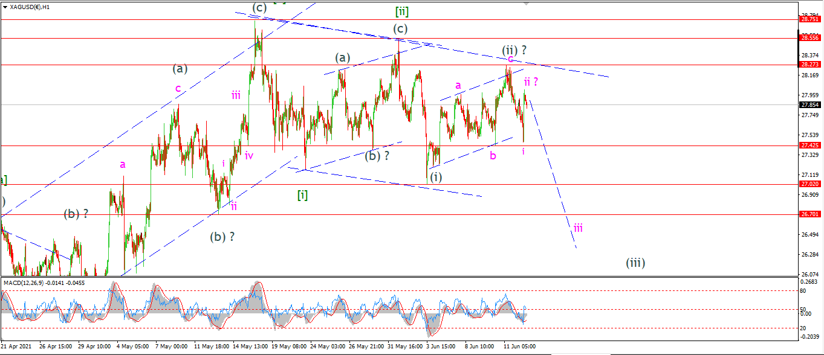Screen dimensions: 824x355
Task: Click the gray (i) wave label
Action: (x=435, y=177)
